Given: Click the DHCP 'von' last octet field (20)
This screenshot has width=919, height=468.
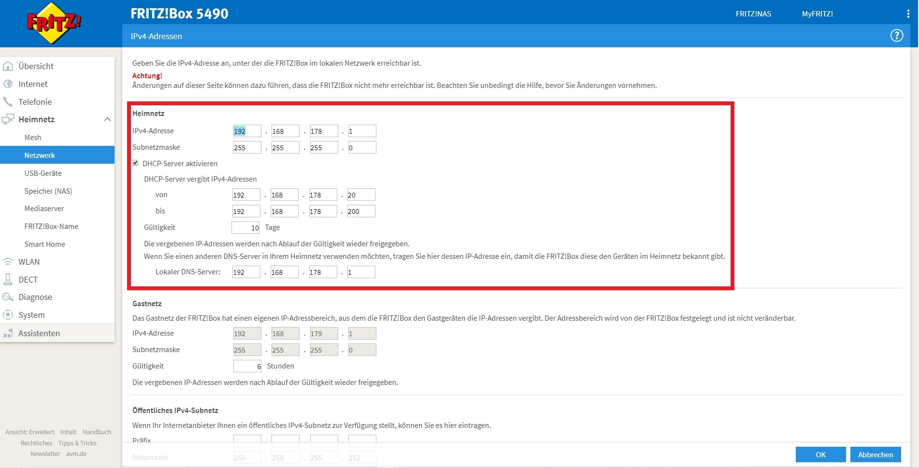Looking at the screenshot, I should tap(361, 195).
